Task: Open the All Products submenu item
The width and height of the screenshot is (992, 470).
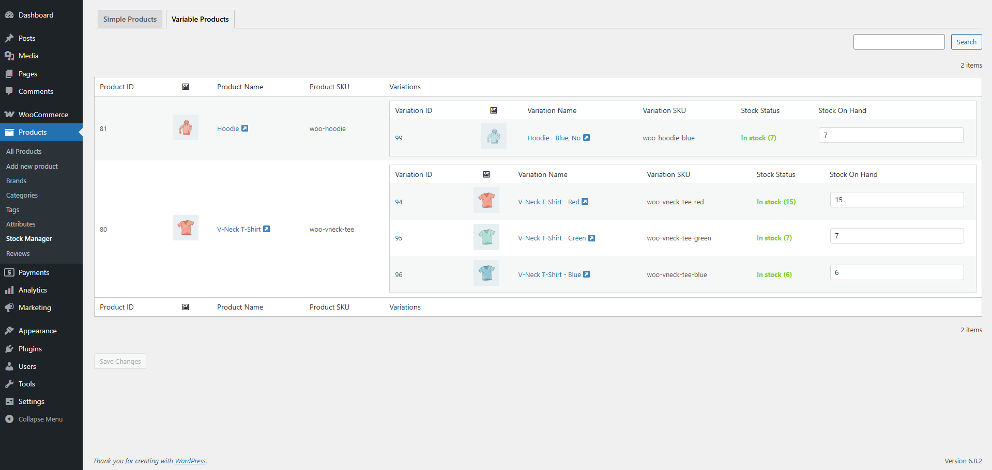Action: click(24, 151)
